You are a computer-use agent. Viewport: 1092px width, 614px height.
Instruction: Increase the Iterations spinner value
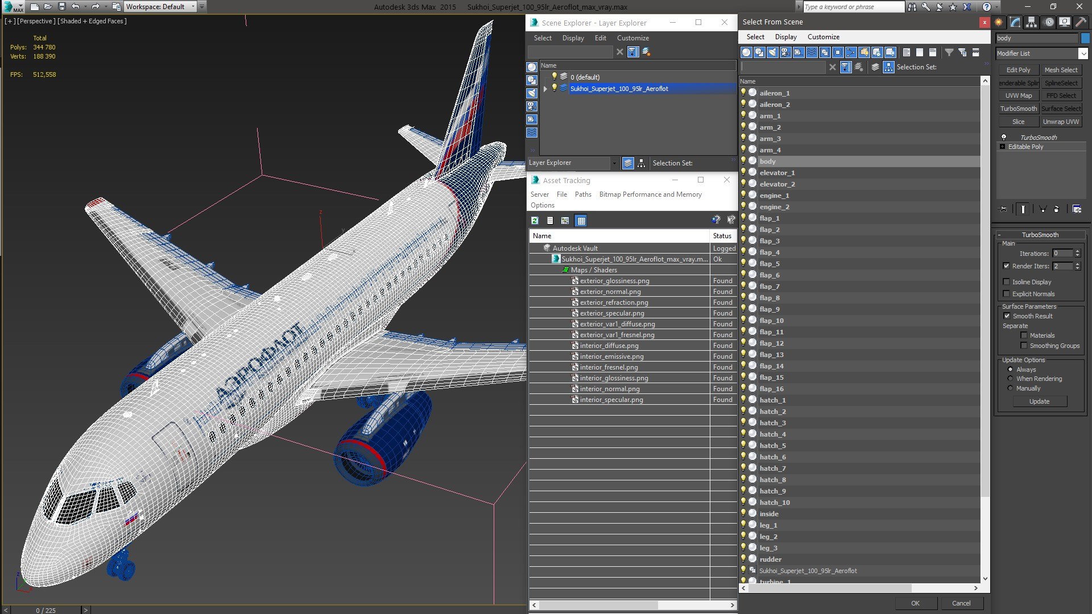pyautogui.click(x=1077, y=251)
